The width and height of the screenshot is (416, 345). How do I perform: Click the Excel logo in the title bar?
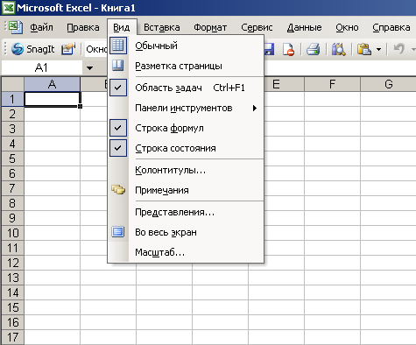[x=9, y=8]
